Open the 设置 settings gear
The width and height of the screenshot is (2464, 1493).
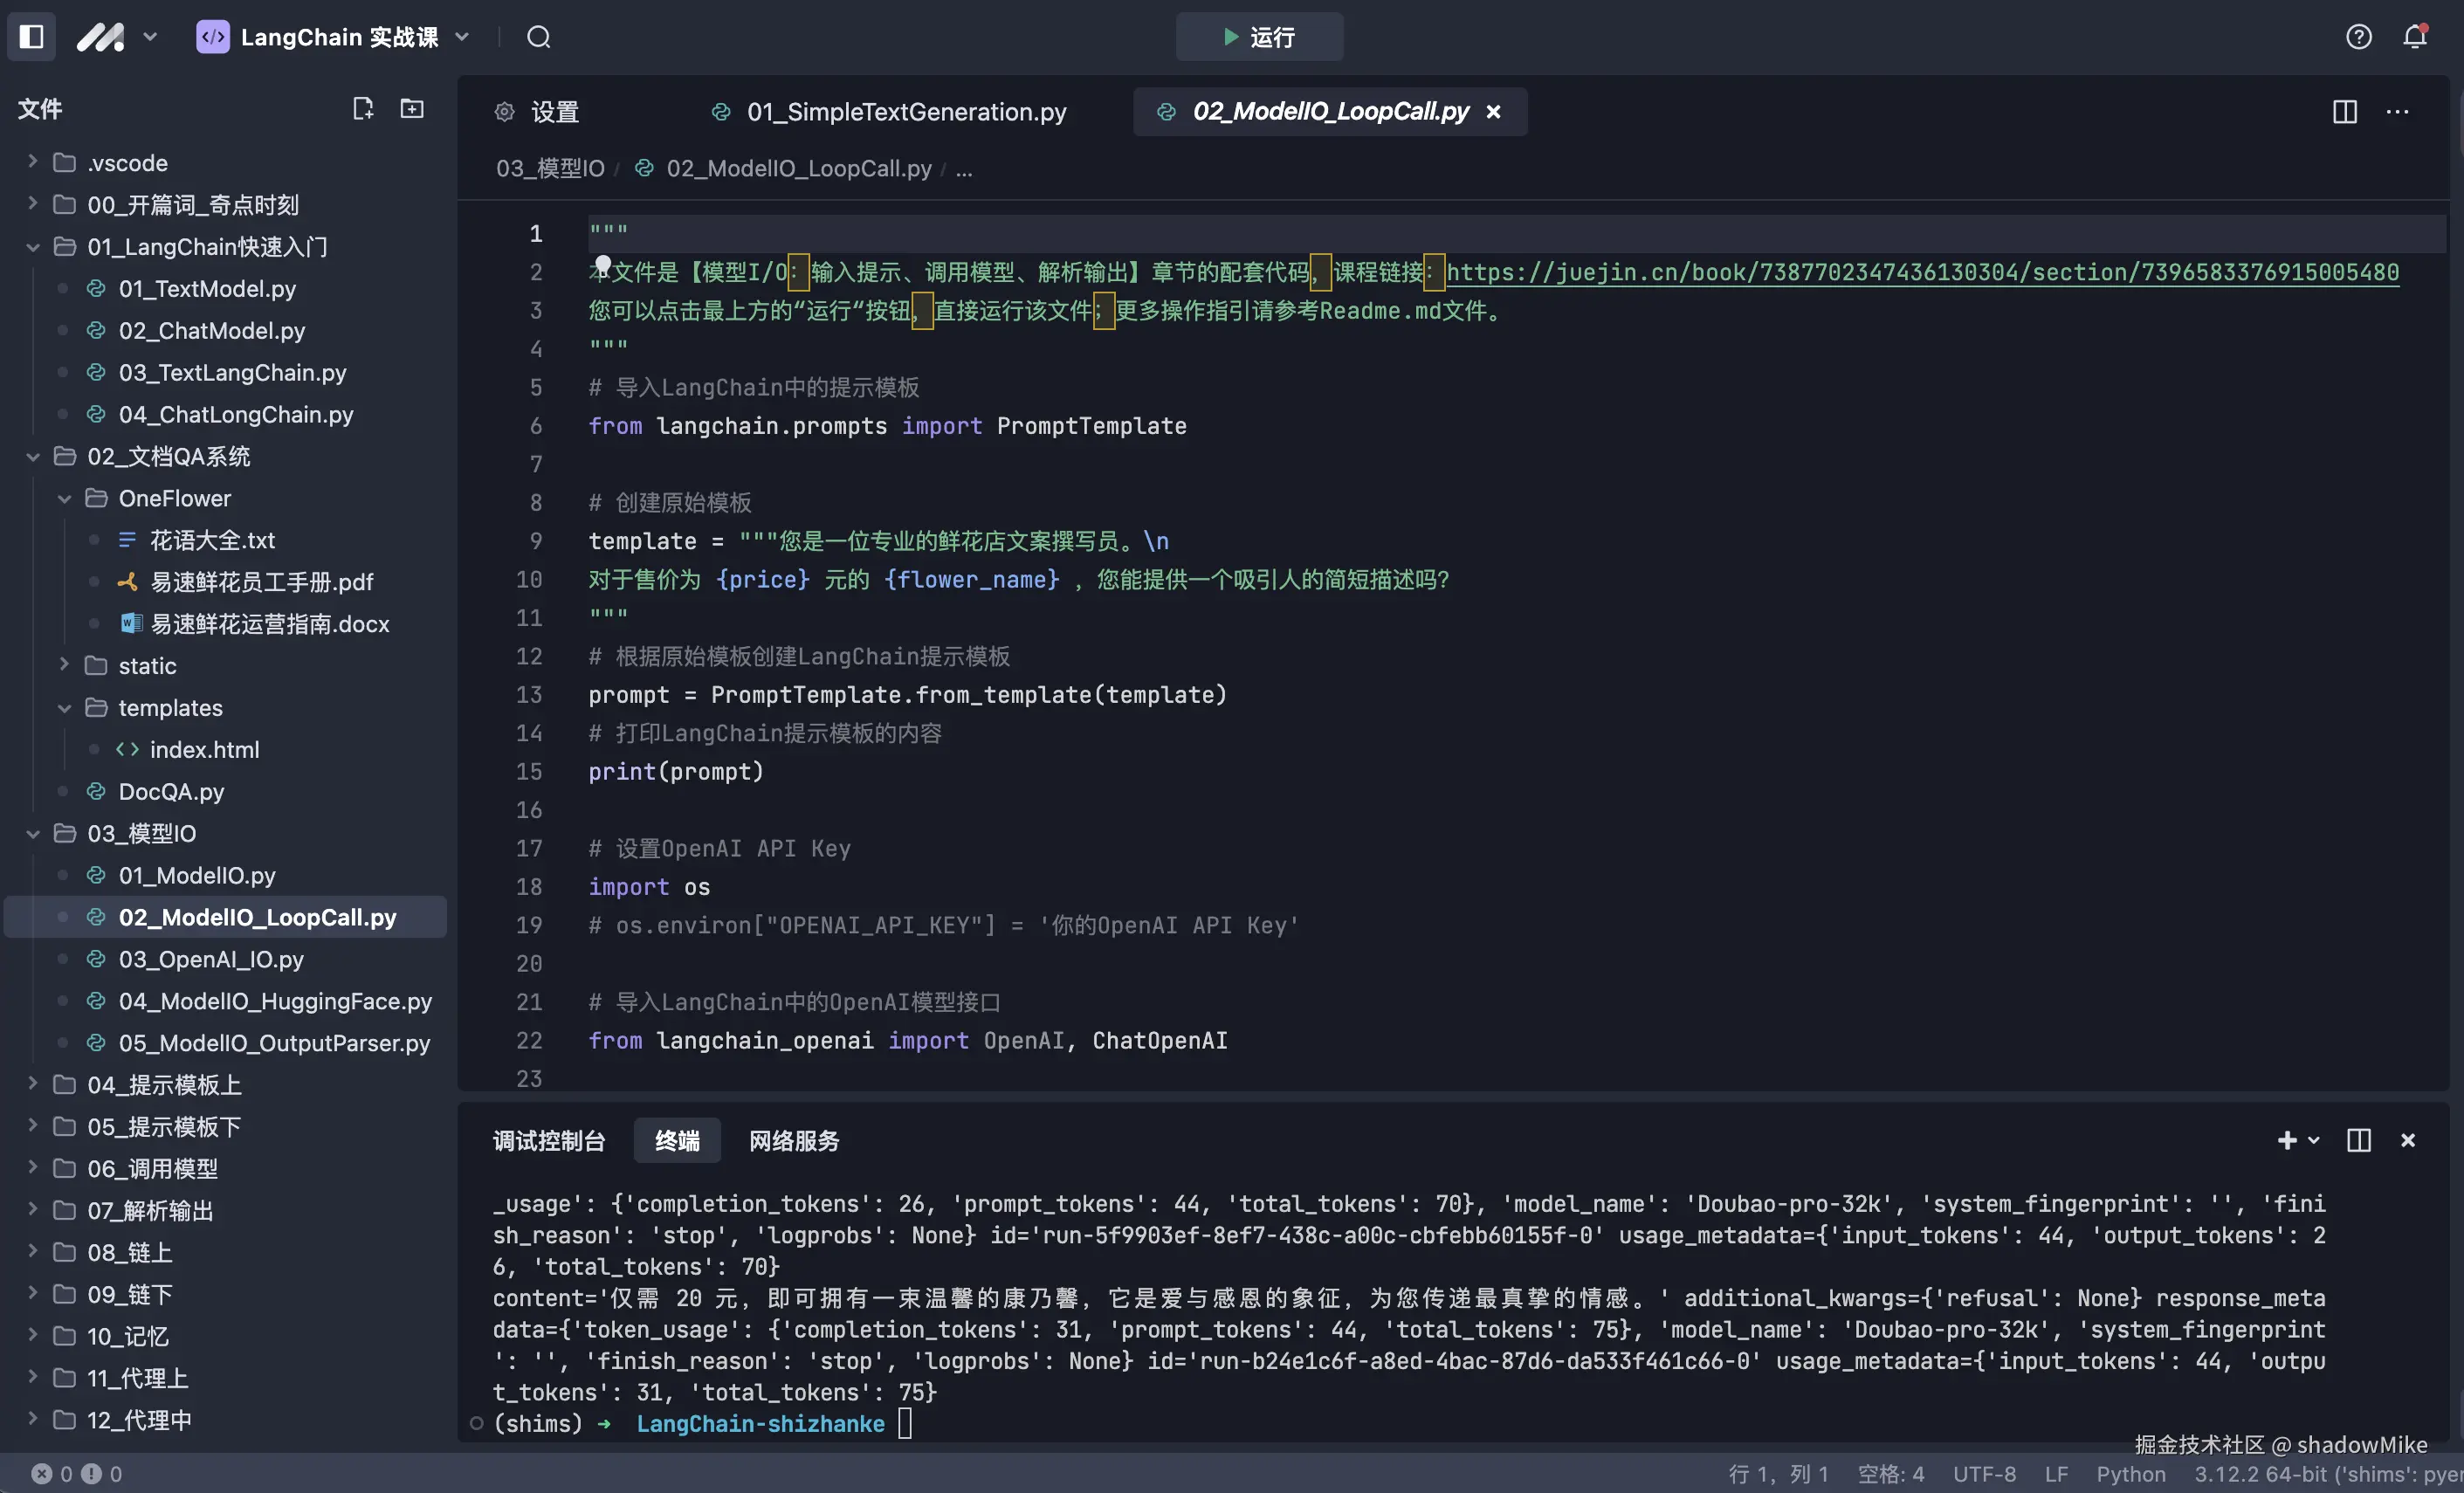(505, 111)
